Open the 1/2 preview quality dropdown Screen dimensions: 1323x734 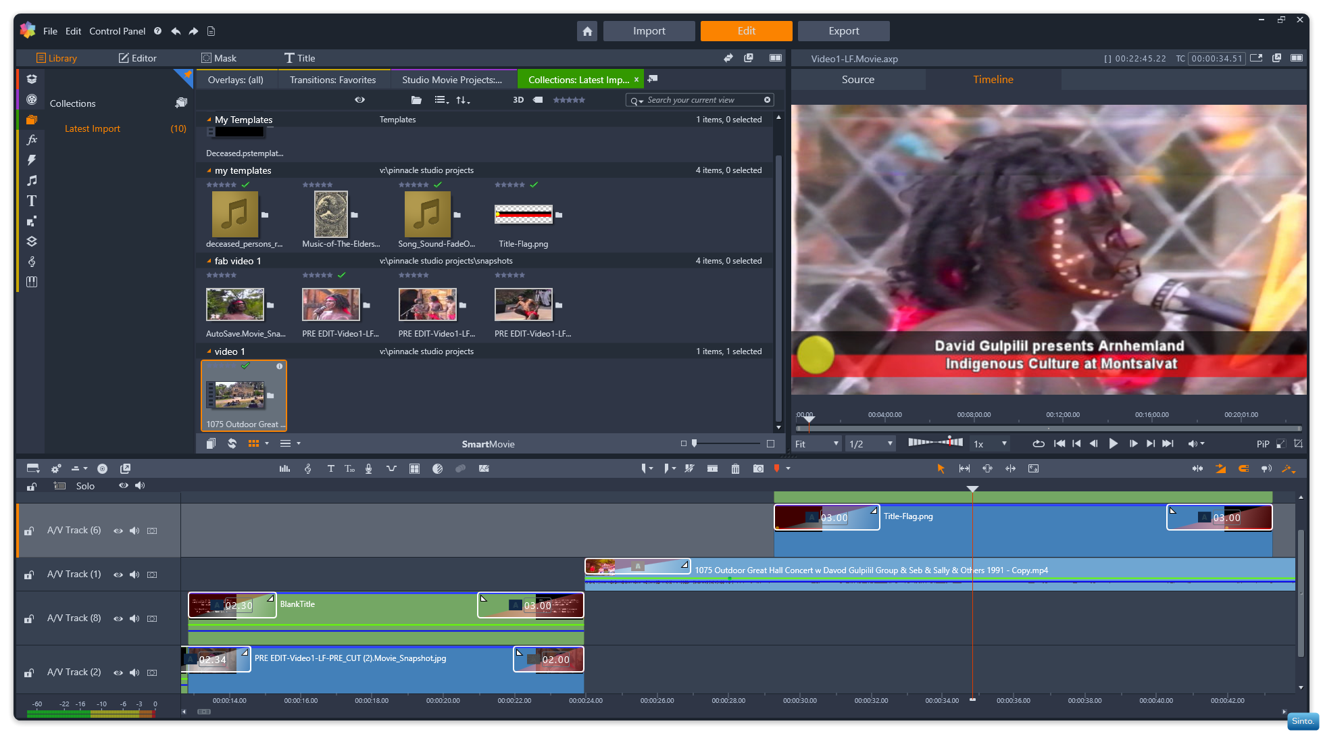[x=871, y=444]
